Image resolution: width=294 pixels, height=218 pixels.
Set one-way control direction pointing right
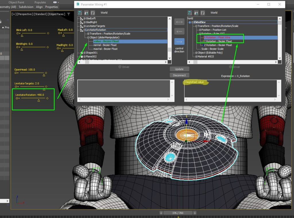179,41
